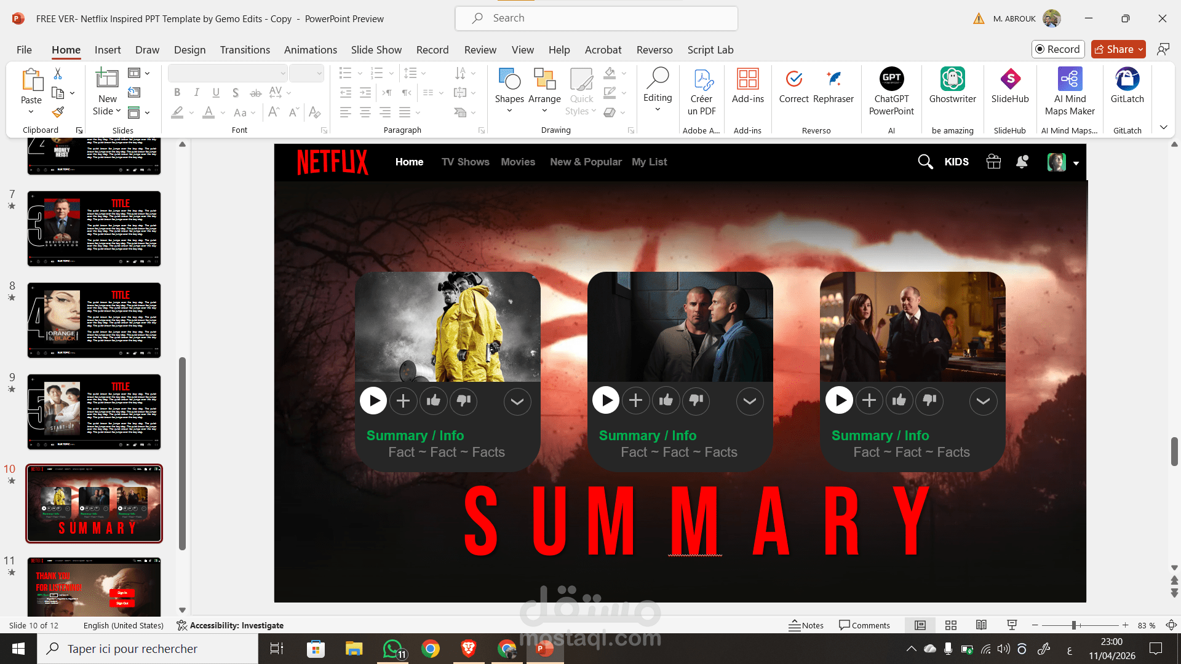Click the Clear All Formatting icon

point(315,112)
